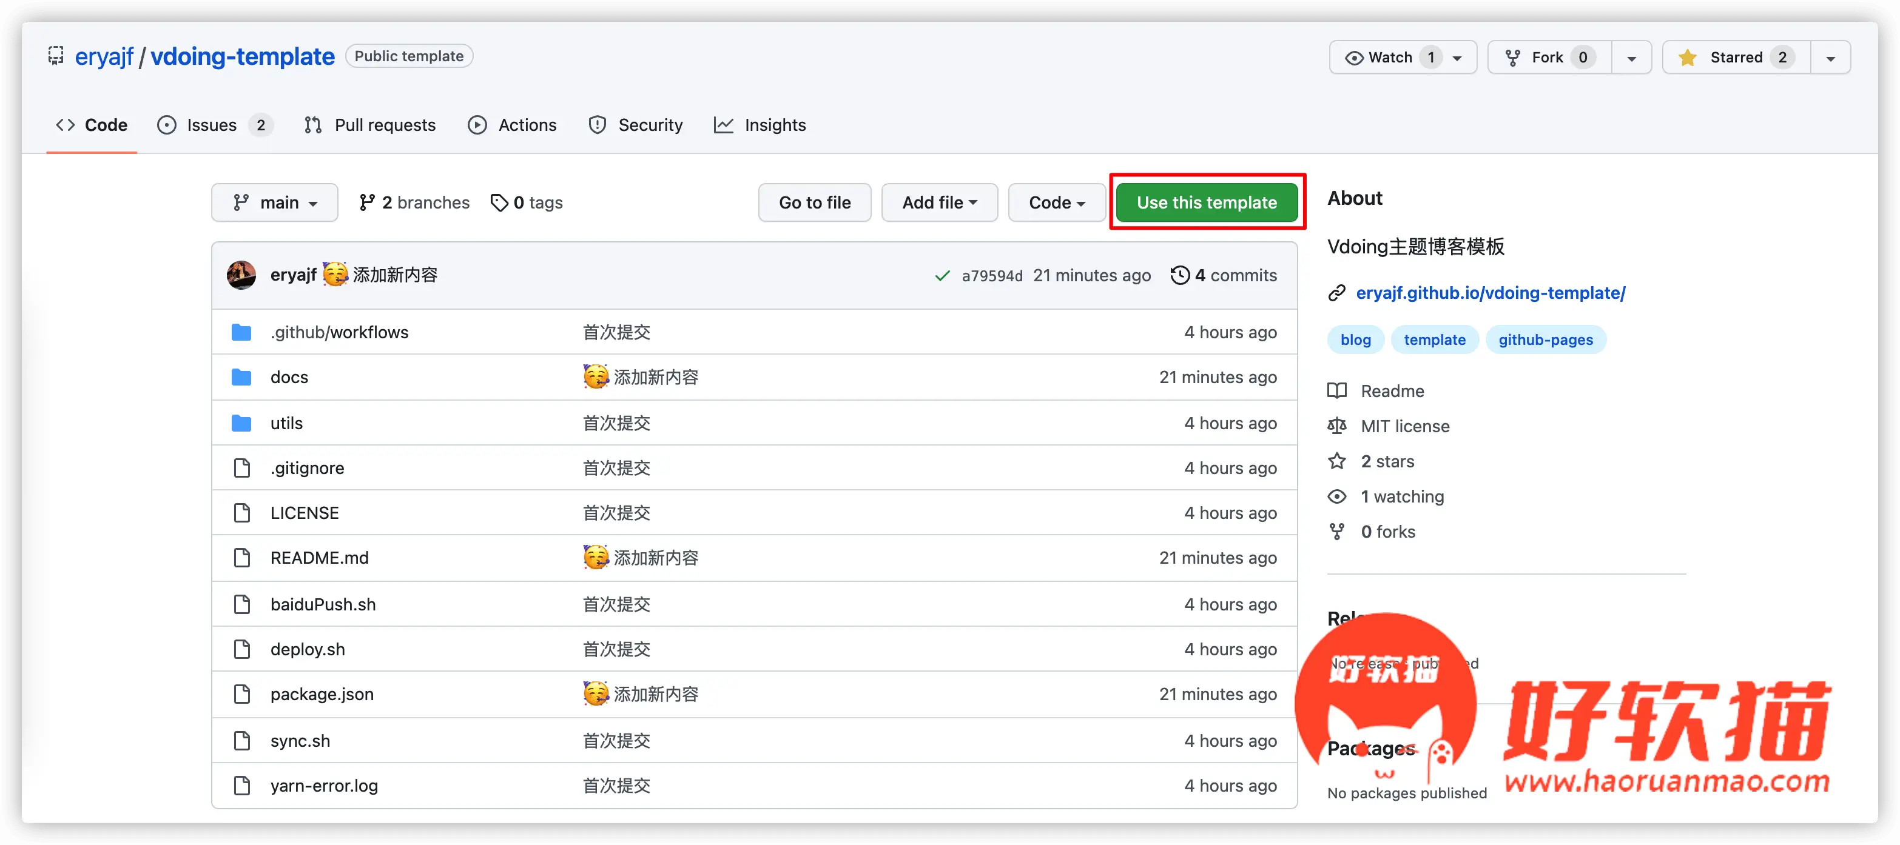Open the deploy.sh file
Screen dimensions: 1900x845
[x=308, y=649]
